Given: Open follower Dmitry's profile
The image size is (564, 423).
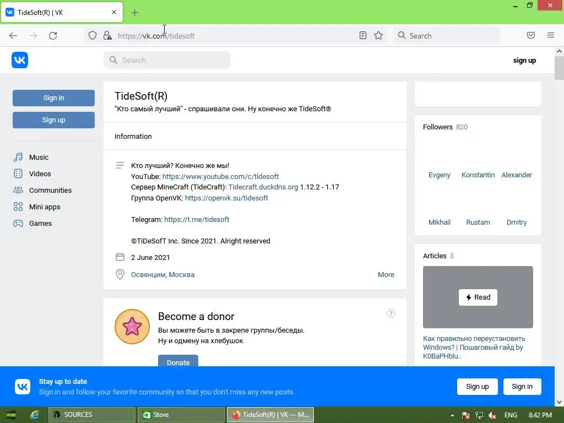Looking at the screenshot, I should (517, 223).
